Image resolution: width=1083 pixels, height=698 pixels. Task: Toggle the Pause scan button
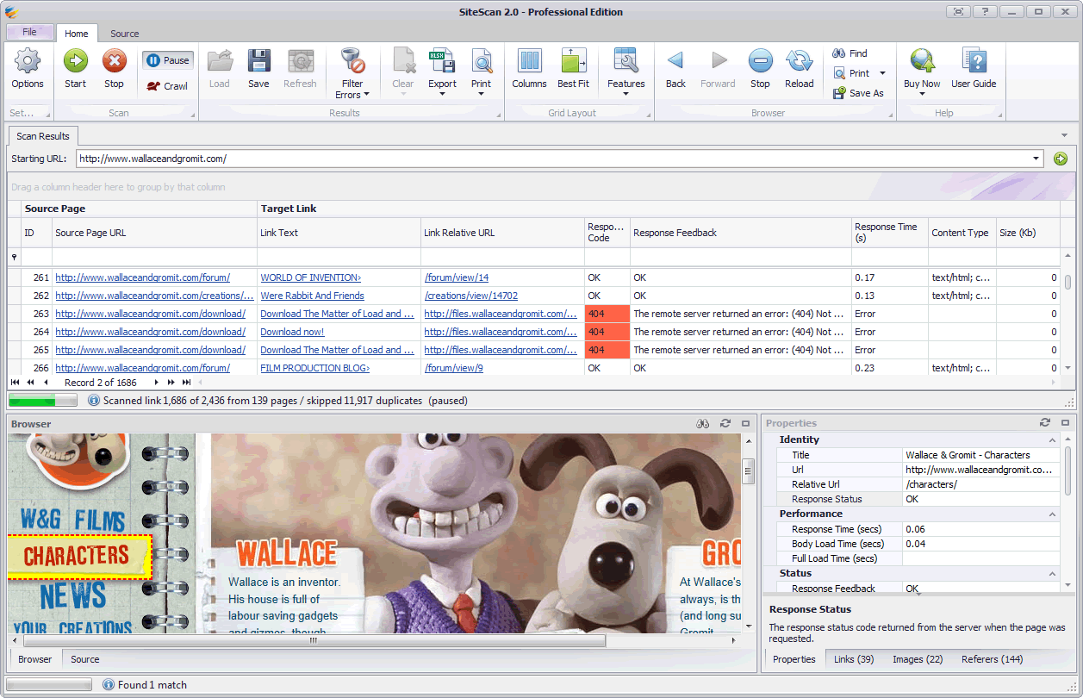167,60
